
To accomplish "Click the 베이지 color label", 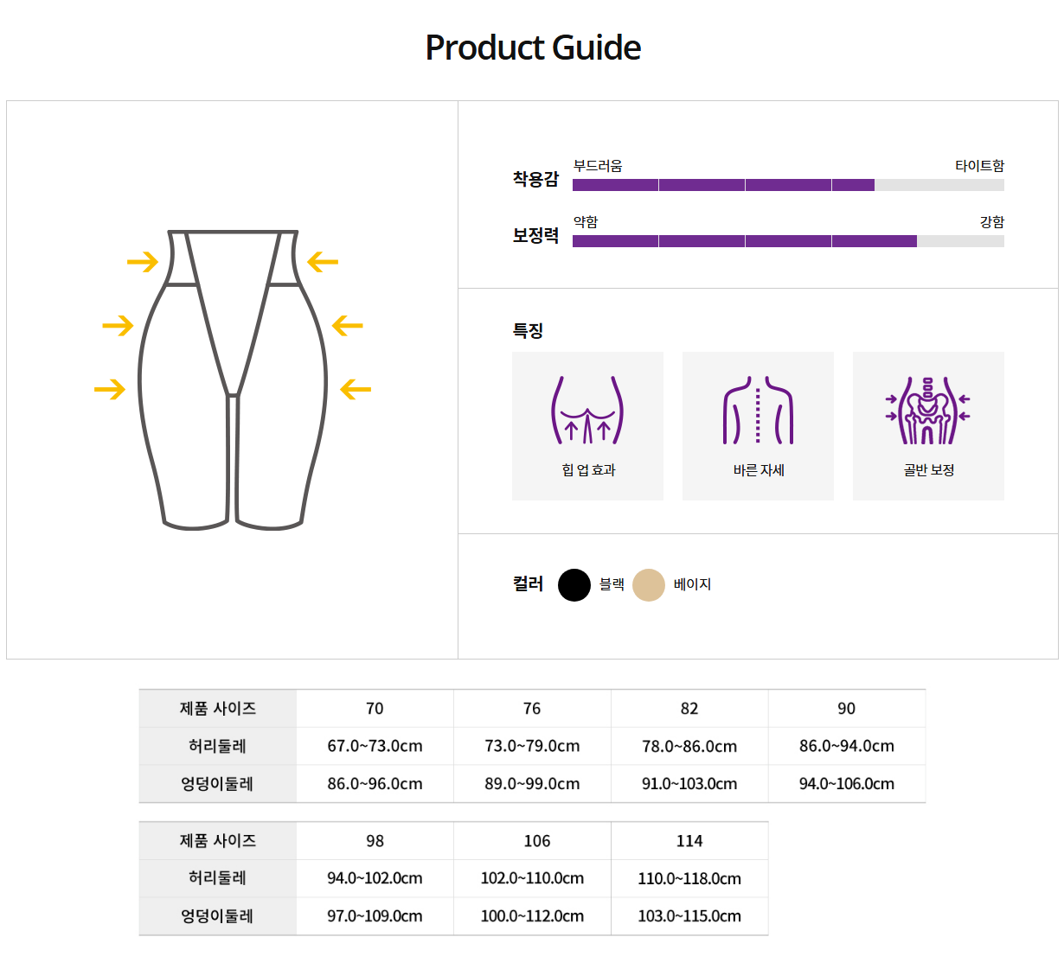I will [692, 585].
